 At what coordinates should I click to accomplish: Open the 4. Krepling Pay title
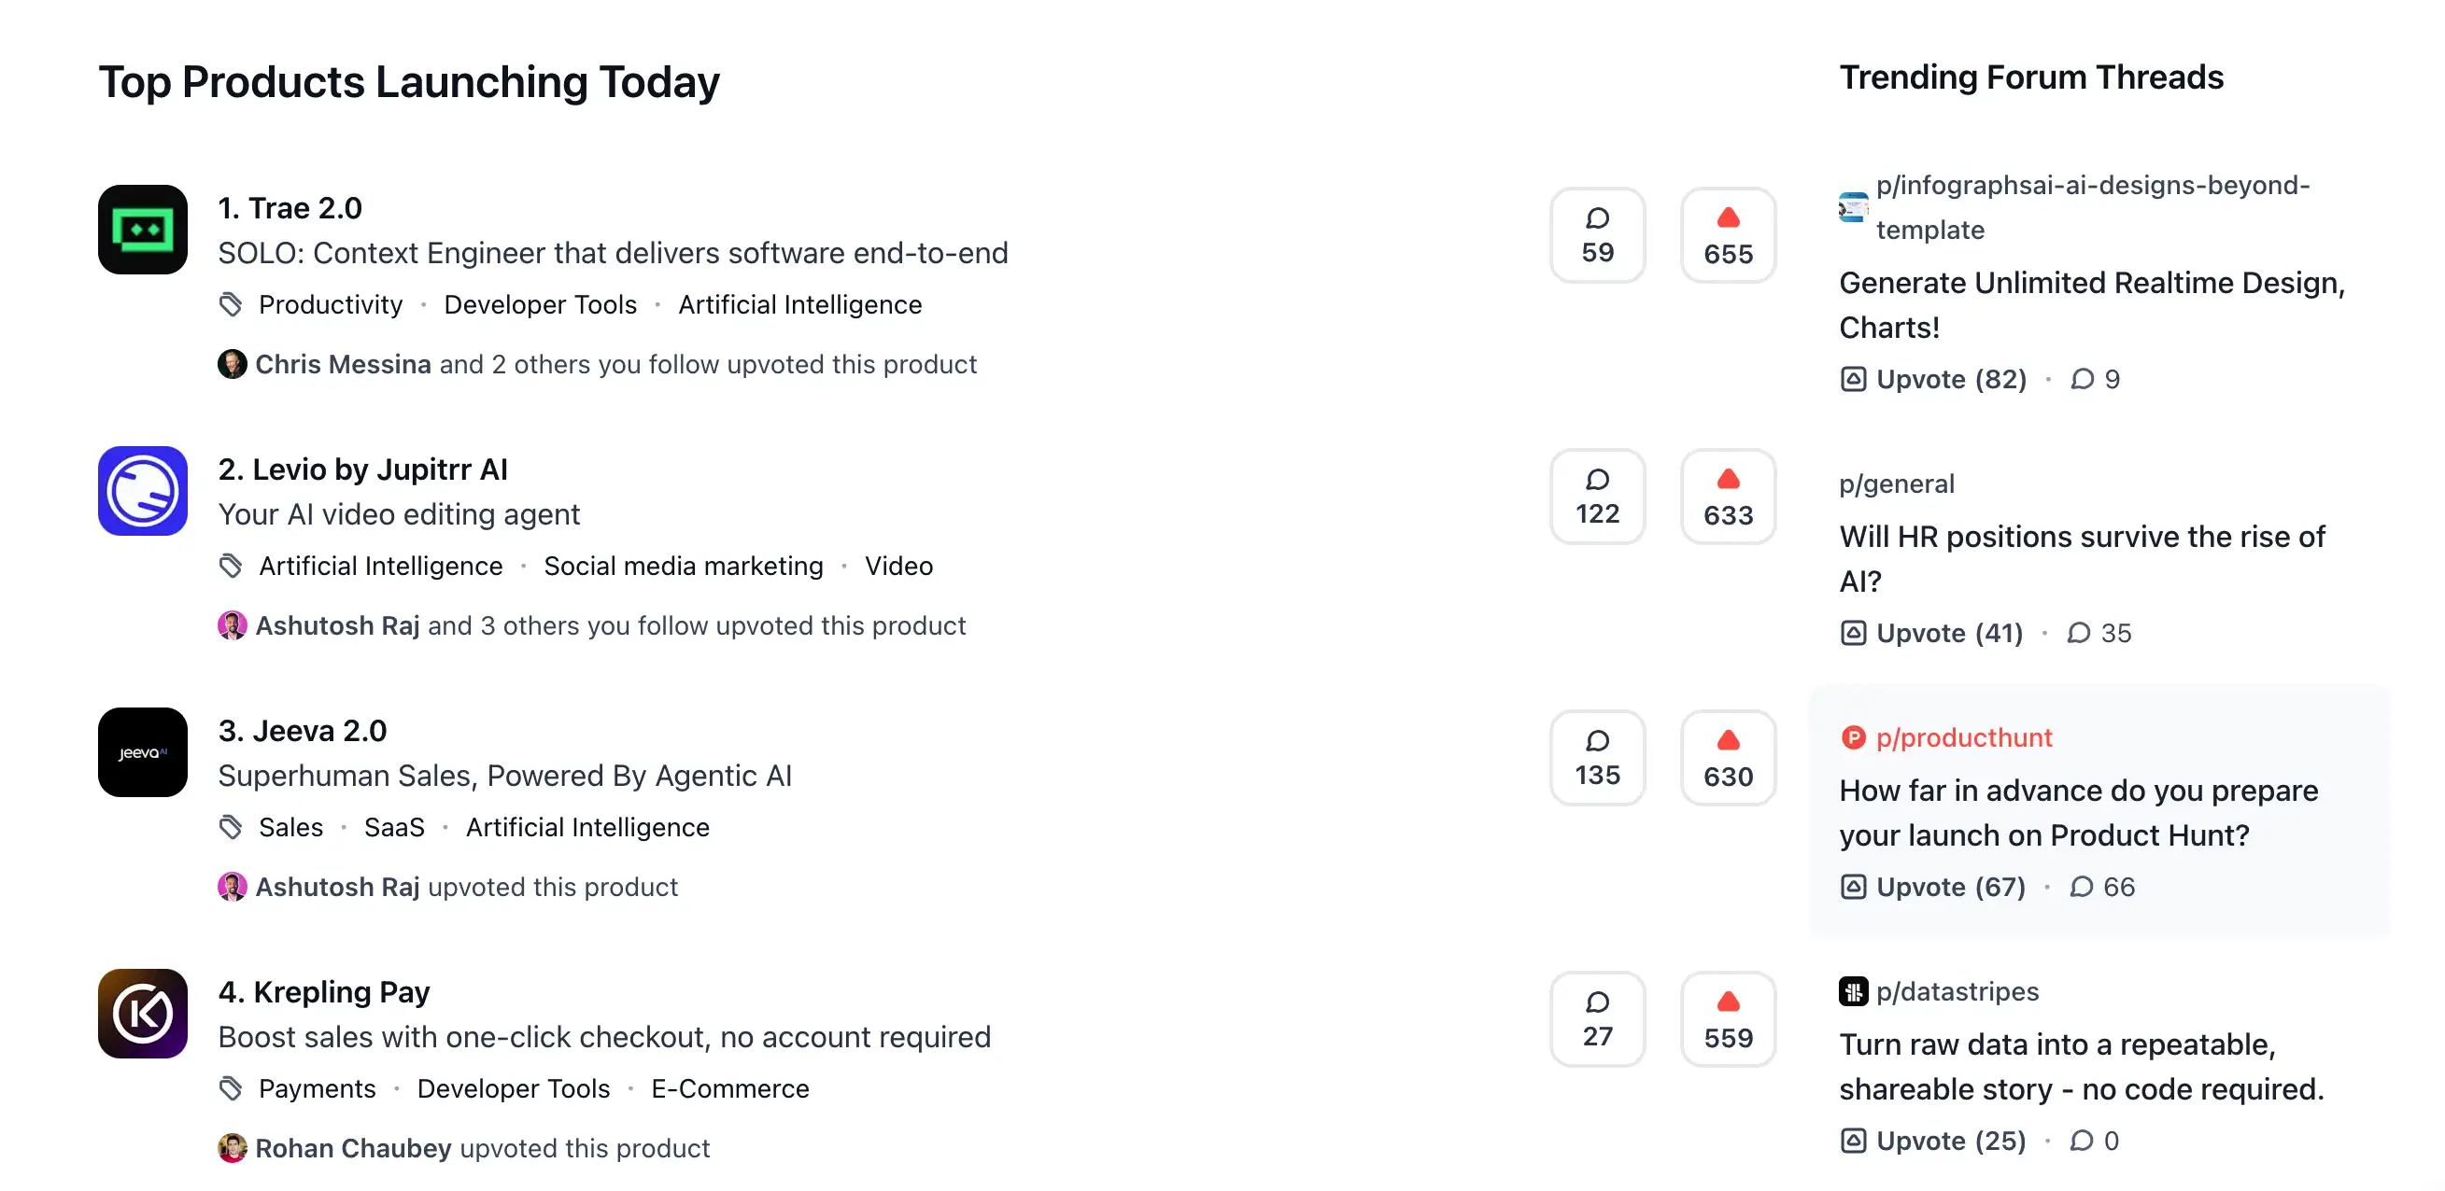(x=324, y=992)
